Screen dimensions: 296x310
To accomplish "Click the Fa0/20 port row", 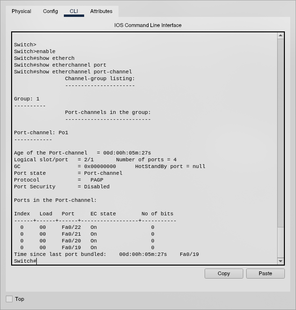I will [x=87, y=241].
